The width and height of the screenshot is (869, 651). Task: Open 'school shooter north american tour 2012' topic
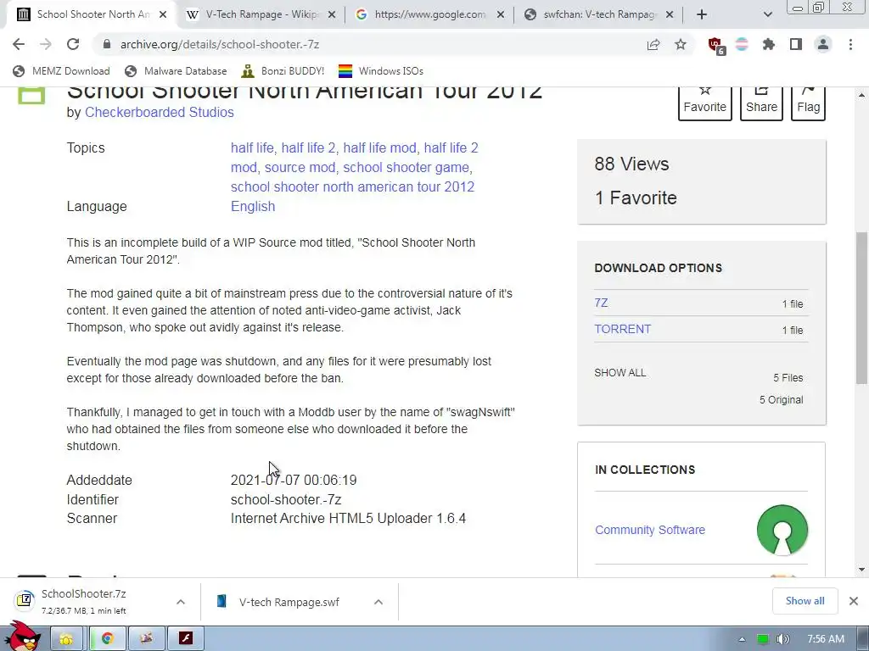[352, 186]
